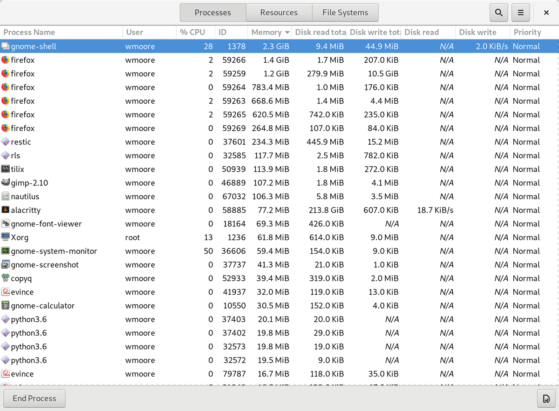Toggle Memory column sort order
Viewport: 559px width, 411px height.
coord(266,32)
